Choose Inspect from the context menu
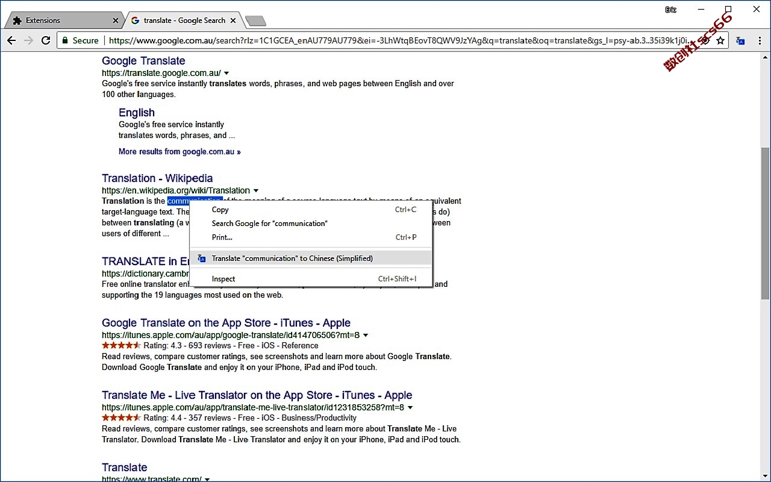Image resolution: width=771 pixels, height=482 pixels. 311,279
